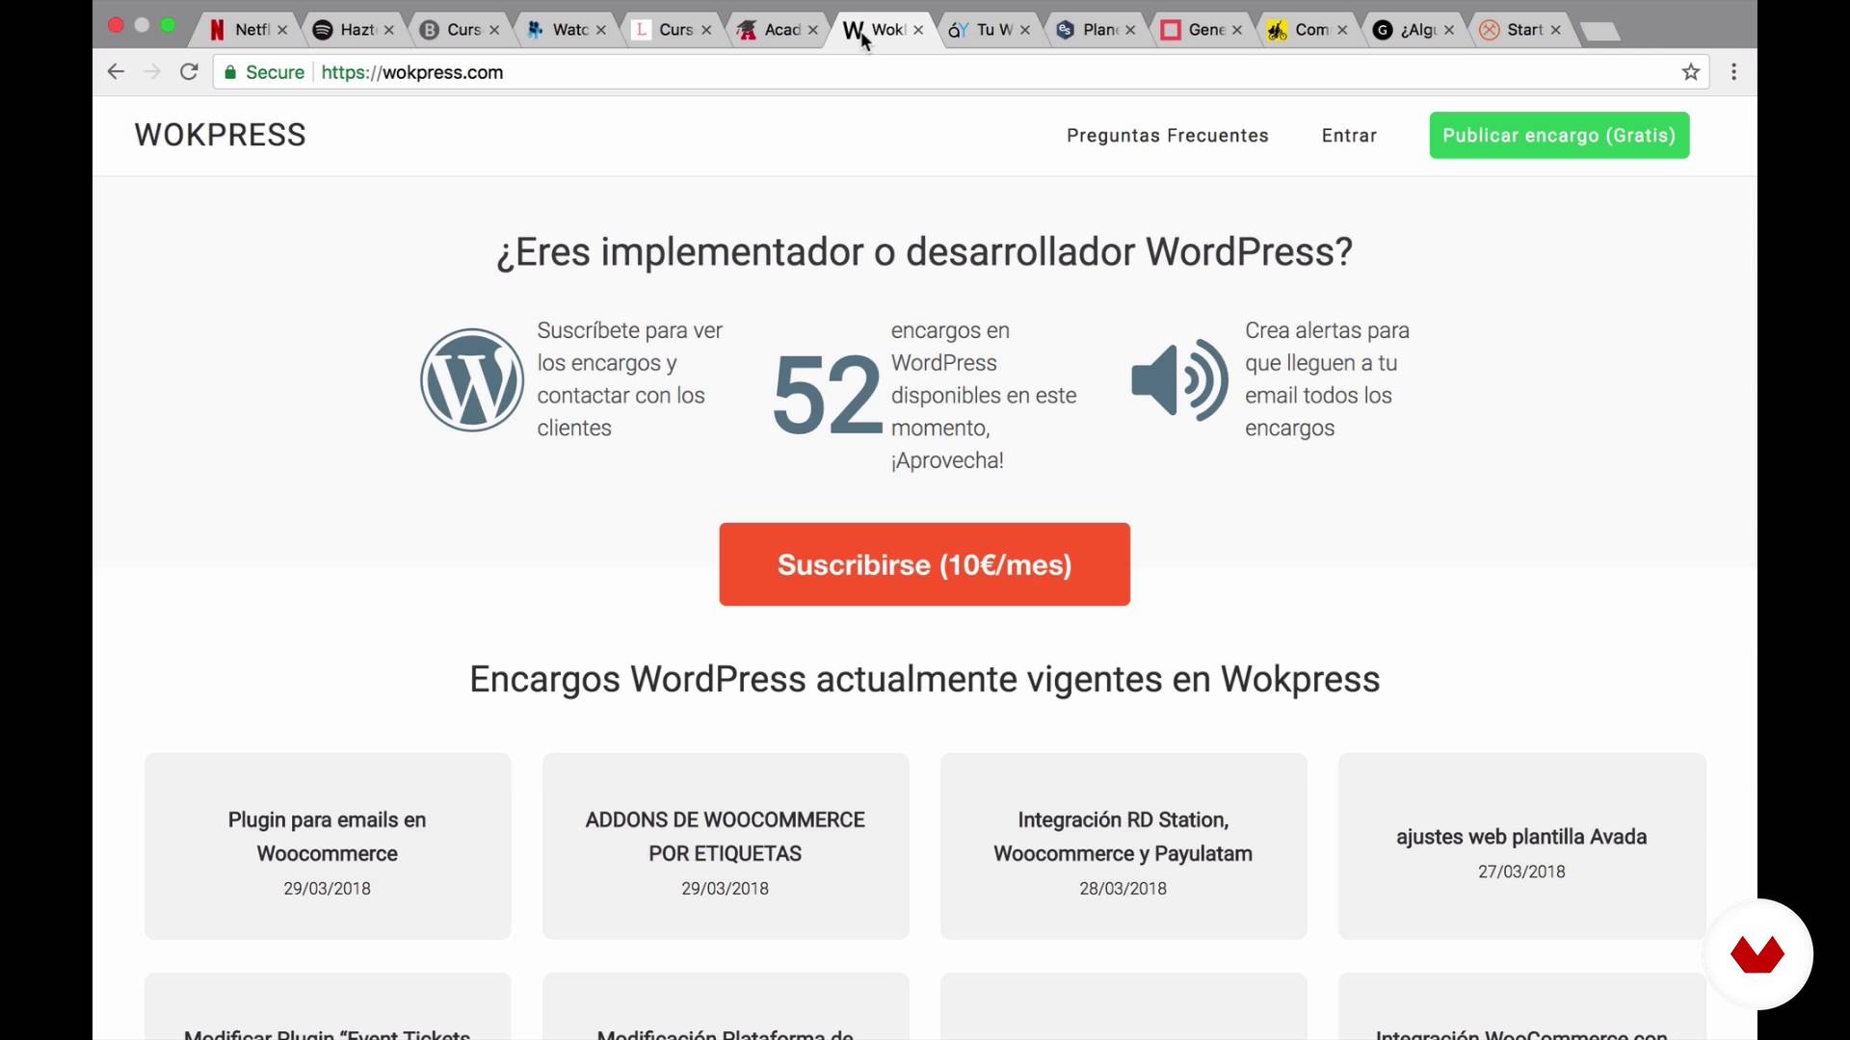Open the Plugin para emails en Woocommerce card
The image size is (1850, 1040).
pos(328,846)
